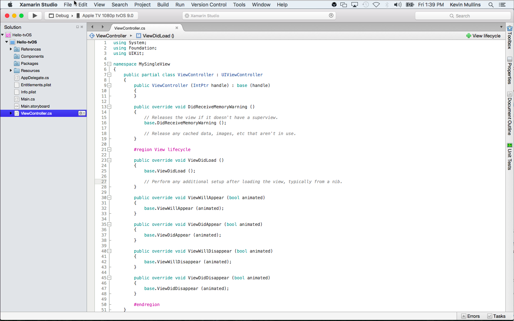Navigate forward with right arrow button
The width and height of the screenshot is (514, 321).
tap(103, 27)
